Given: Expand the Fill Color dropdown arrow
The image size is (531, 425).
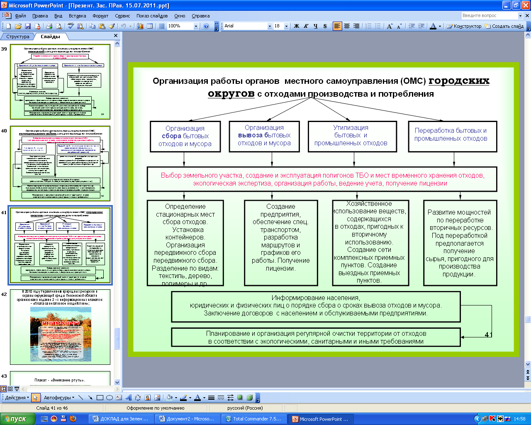Looking at the screenshot, I should (x=176, y=398).
